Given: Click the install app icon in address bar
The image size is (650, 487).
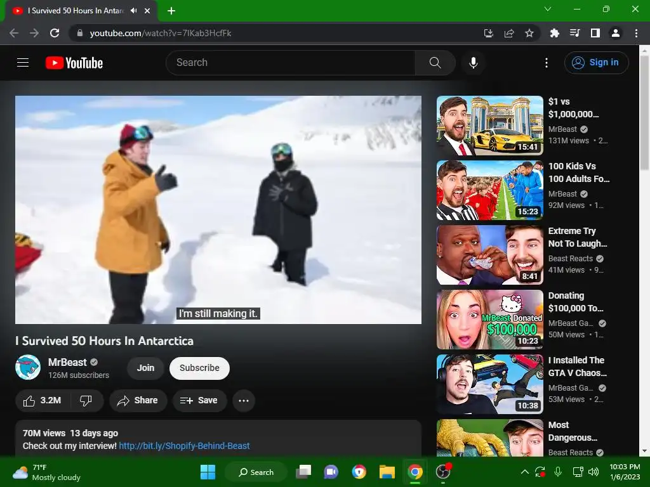Looking at the screenshot, I should (x=488, y=33).
